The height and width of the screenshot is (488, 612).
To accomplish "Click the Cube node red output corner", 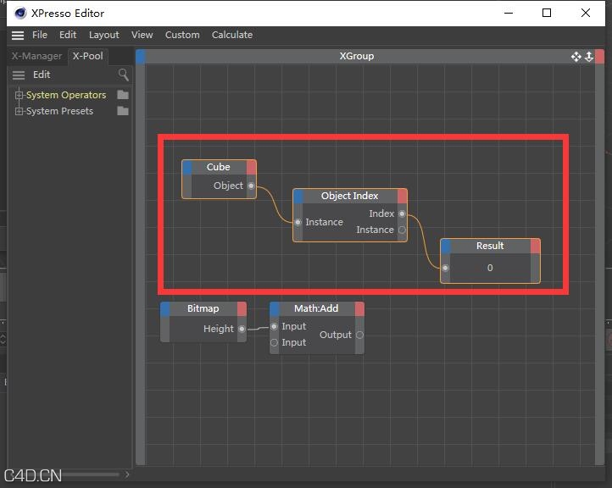I will [252, 167].
